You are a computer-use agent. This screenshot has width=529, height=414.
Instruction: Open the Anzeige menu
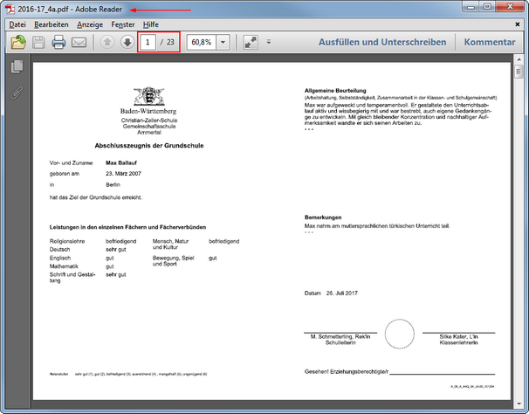click(x=89, y=24)
